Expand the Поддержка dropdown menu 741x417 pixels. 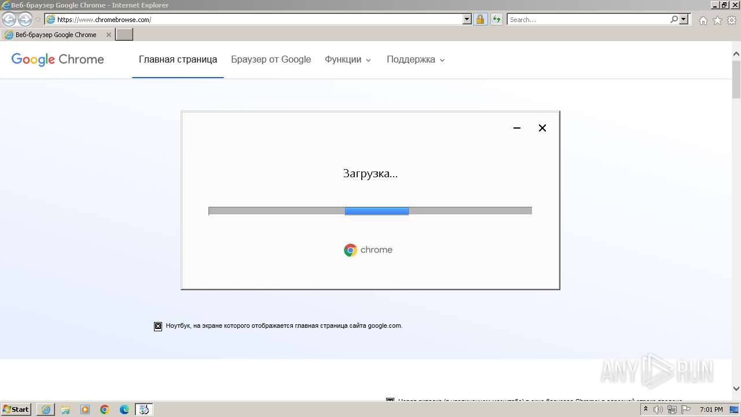point(416,59)
